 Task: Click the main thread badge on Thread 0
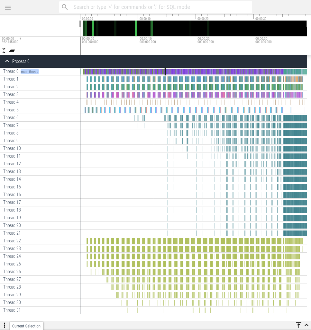pyautogui.click(x=30, y=72)
